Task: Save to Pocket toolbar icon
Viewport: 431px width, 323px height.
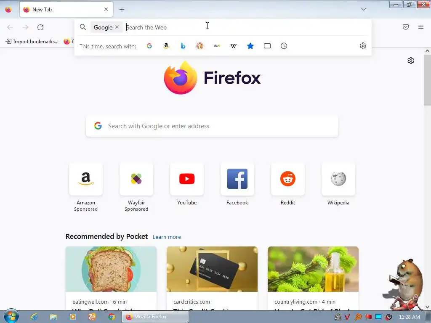Action: pyautogui.click(x=406, y=27)
